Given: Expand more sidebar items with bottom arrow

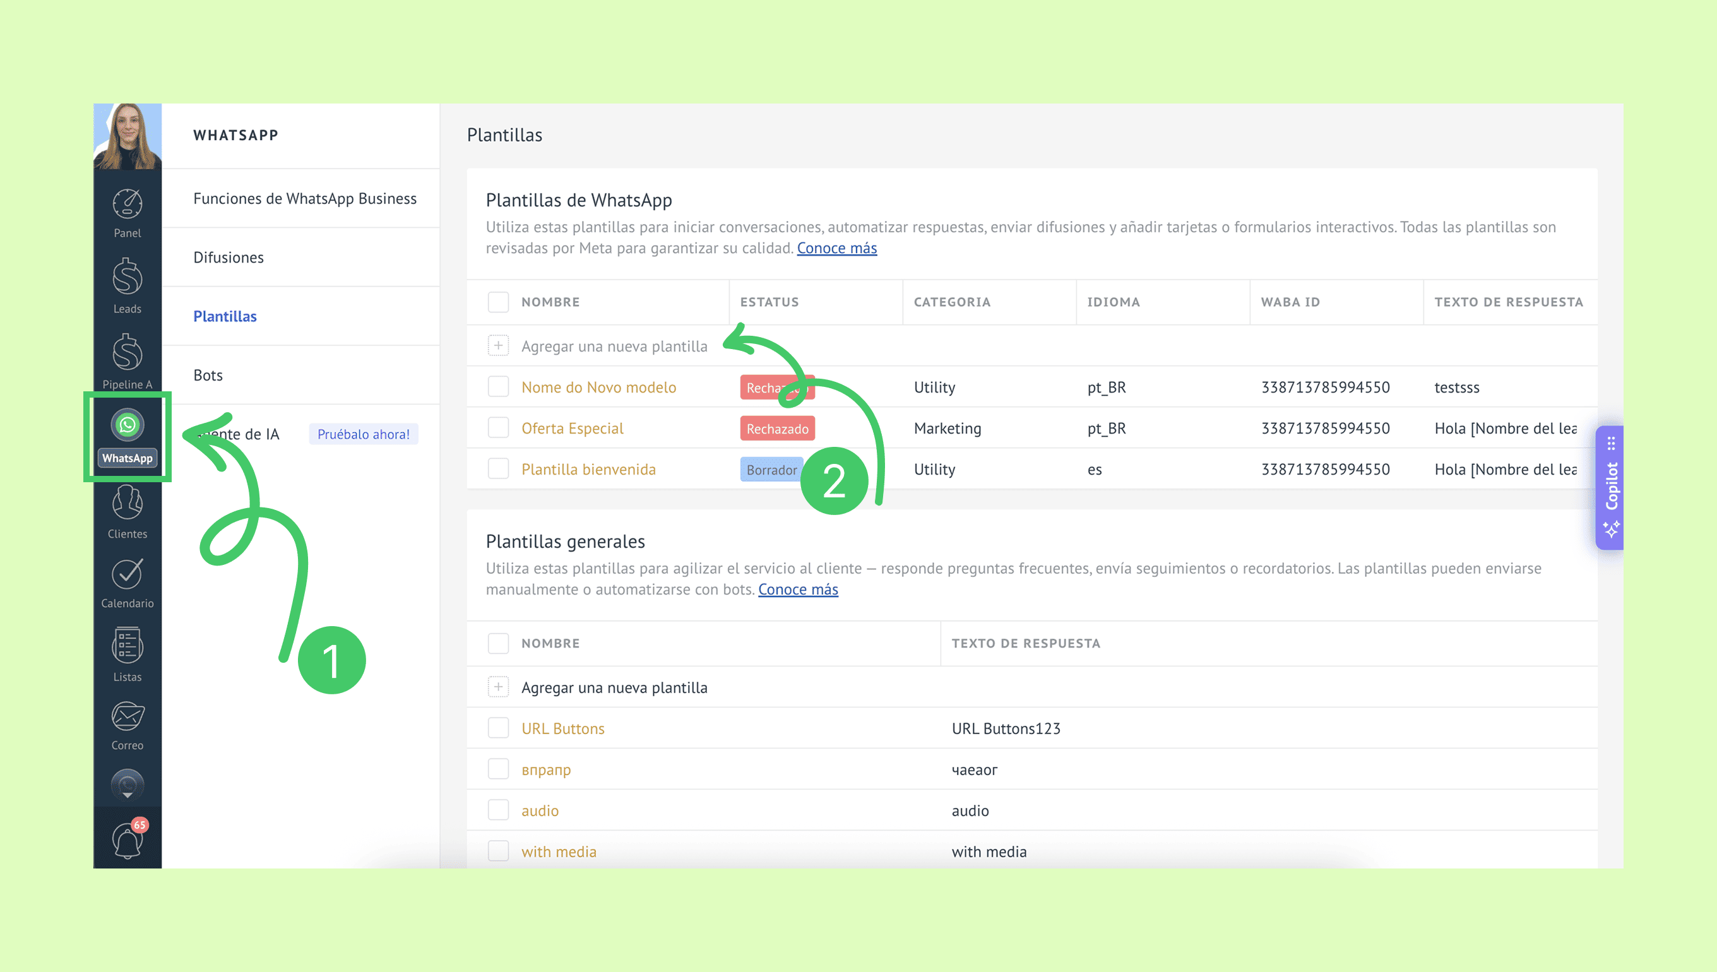Looking at the screenshot, I should click(127, 788).
